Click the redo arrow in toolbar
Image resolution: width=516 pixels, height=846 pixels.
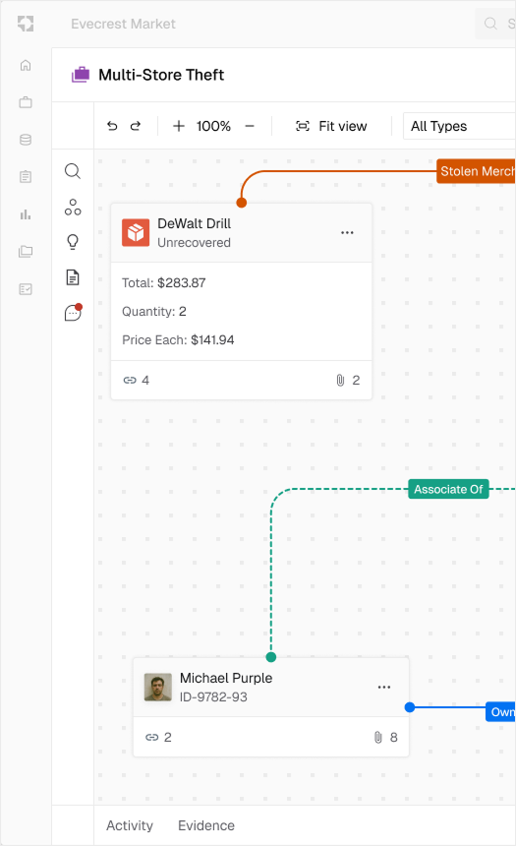[x=136, y=126]
